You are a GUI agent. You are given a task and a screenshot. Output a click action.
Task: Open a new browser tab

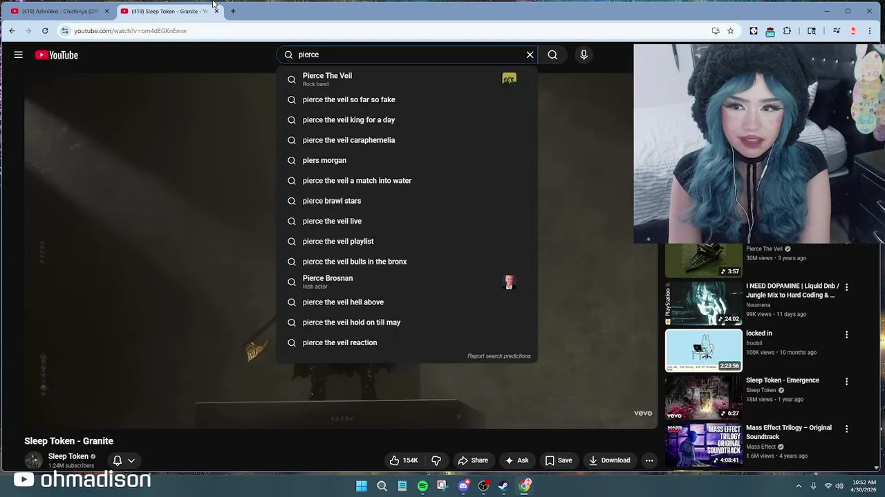233,11
